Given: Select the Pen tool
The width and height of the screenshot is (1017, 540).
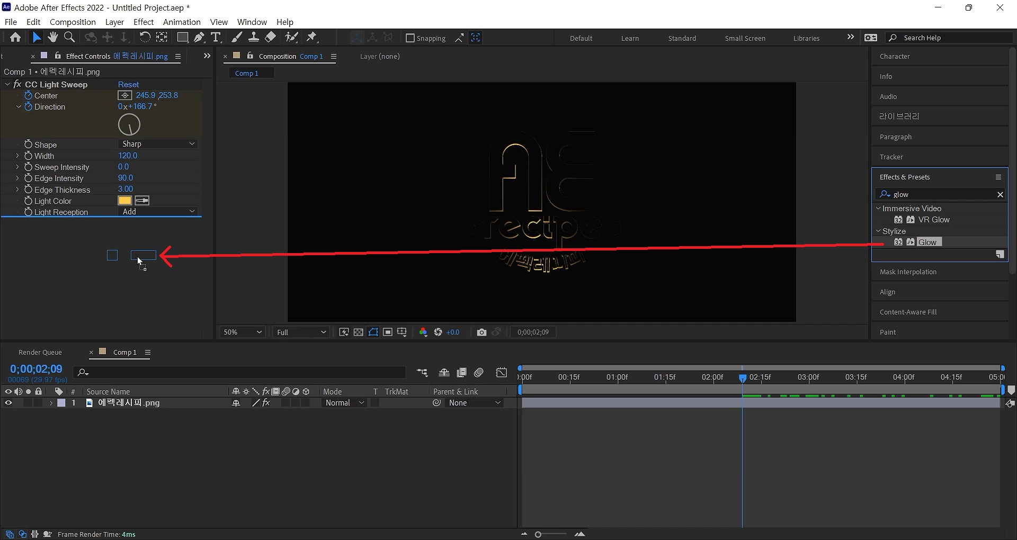Looking at the screenshot, I should click(199, 37).
